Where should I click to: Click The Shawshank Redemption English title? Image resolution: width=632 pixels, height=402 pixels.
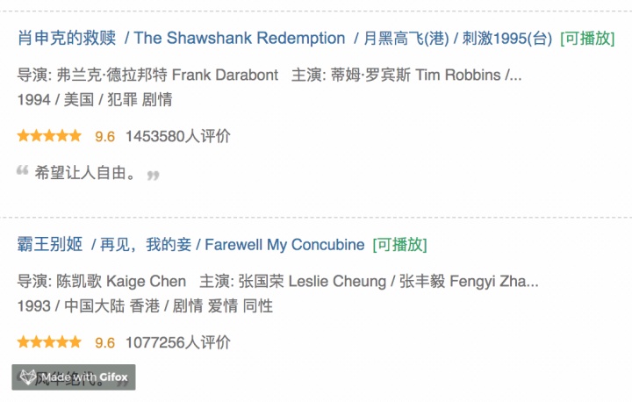(240, 38)
